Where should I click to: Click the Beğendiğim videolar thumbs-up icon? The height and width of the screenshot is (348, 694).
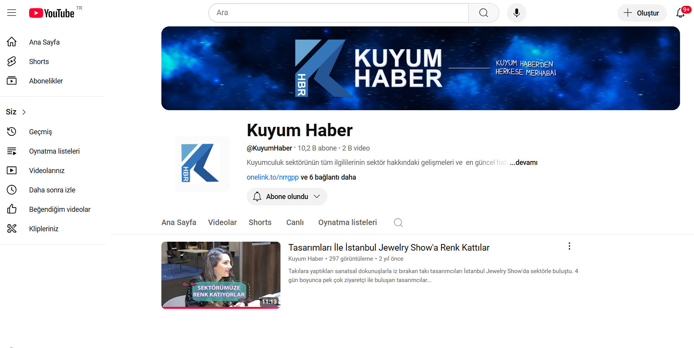[x=12, y=209]
